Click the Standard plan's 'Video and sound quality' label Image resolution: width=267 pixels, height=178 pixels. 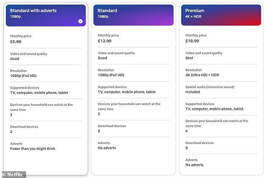(x=116, y=53)
